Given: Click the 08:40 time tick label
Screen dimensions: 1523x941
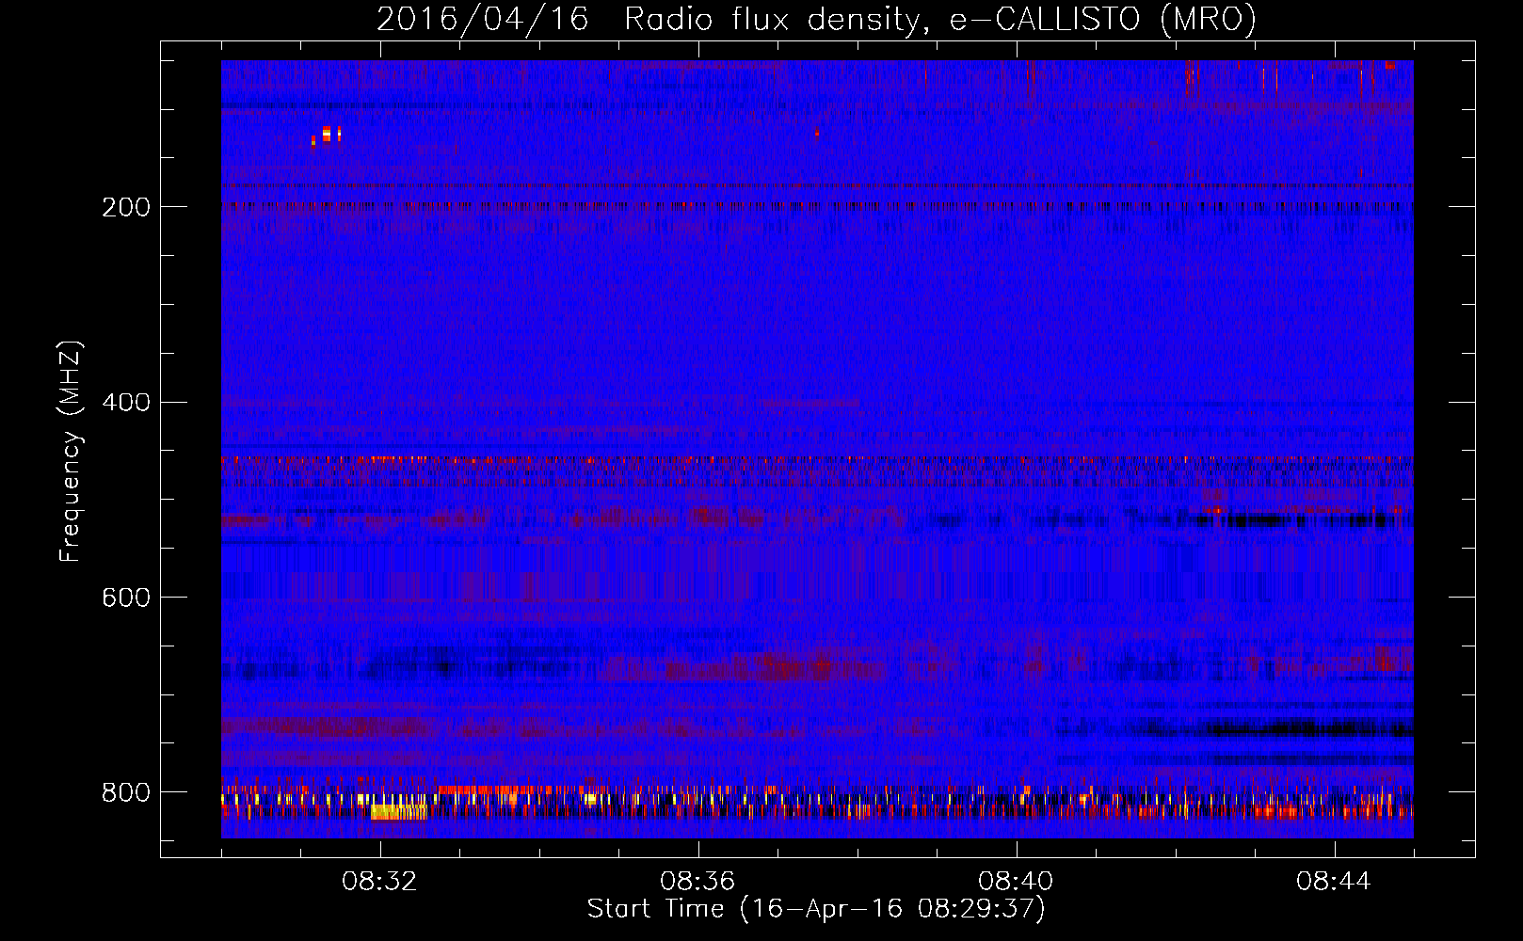Looking at the screenshot, I should point(1016,882).
